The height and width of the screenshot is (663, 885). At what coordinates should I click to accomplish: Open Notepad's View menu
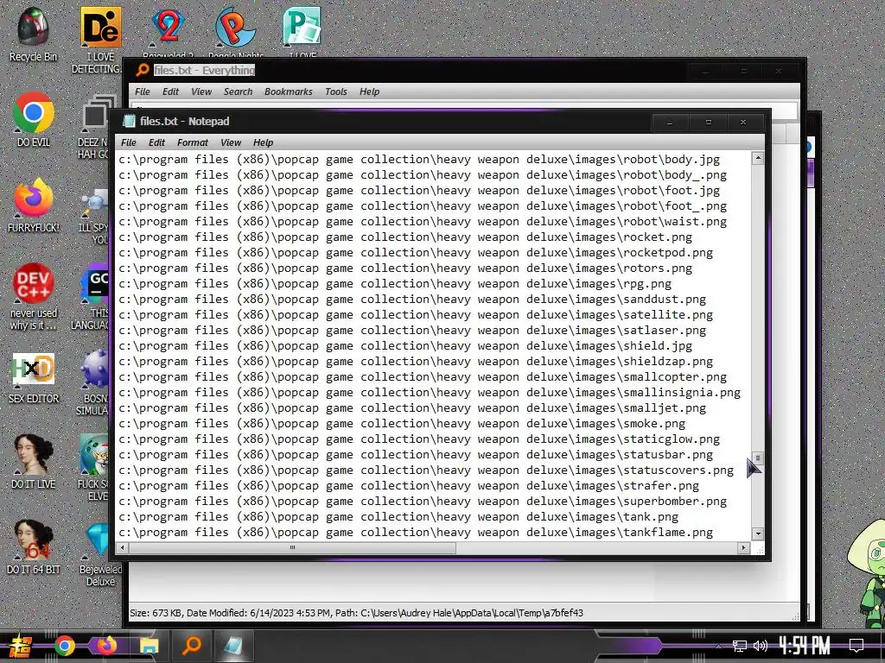(231, 142)
